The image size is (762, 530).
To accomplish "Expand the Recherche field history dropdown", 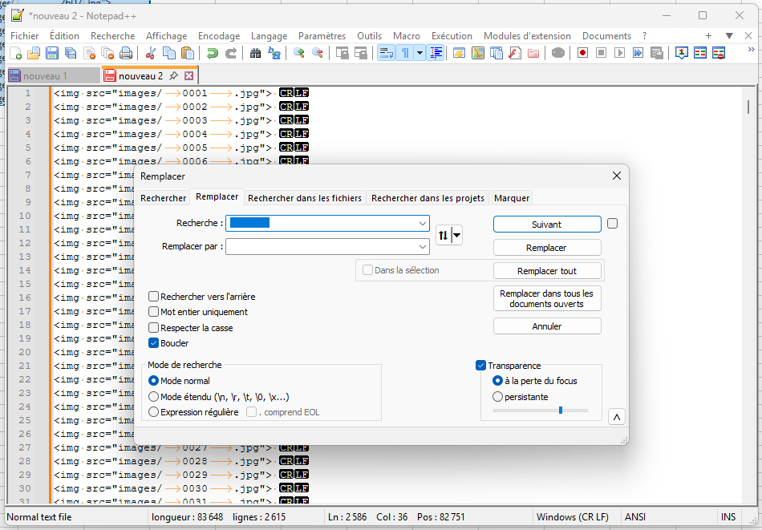I will point(423,223).
